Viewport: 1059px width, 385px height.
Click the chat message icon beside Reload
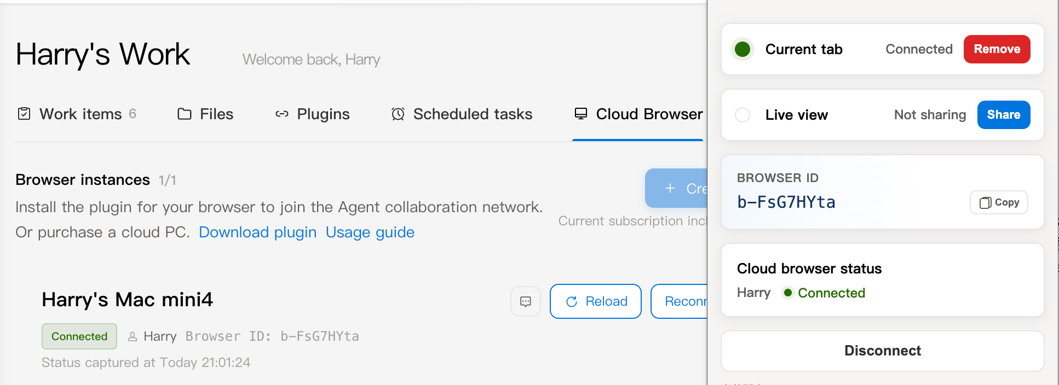pos(526,301)
